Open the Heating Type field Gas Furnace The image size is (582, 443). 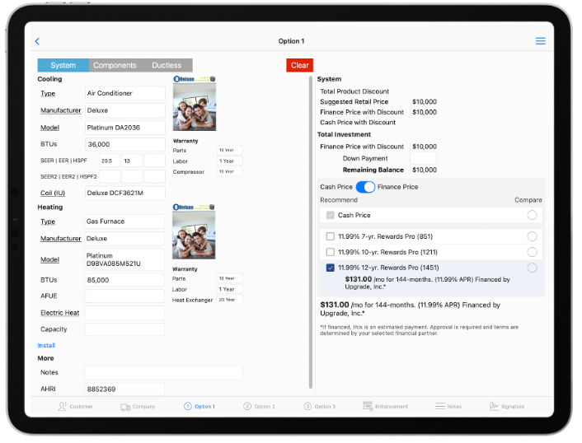(x=124, y=221)
